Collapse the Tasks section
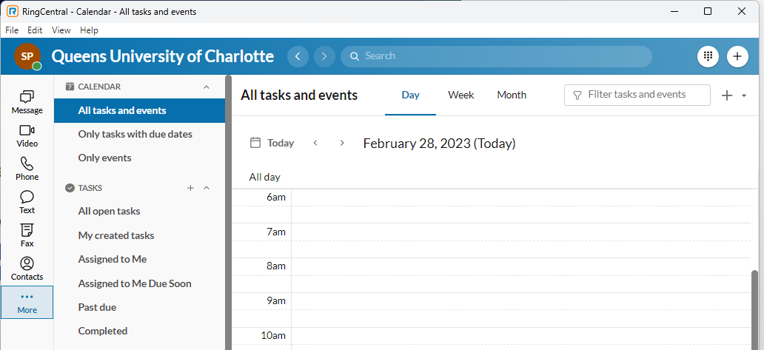764x350 pixels. pos(206,188)
